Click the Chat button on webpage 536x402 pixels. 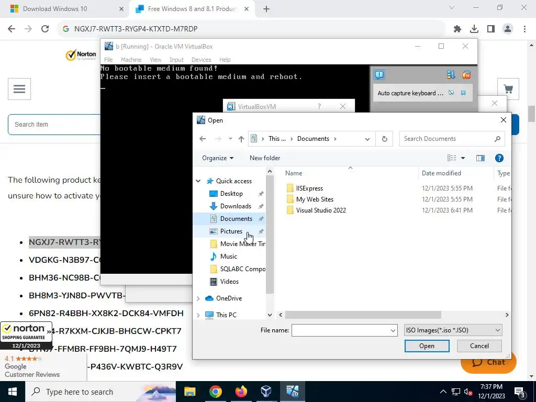point(488,362)
